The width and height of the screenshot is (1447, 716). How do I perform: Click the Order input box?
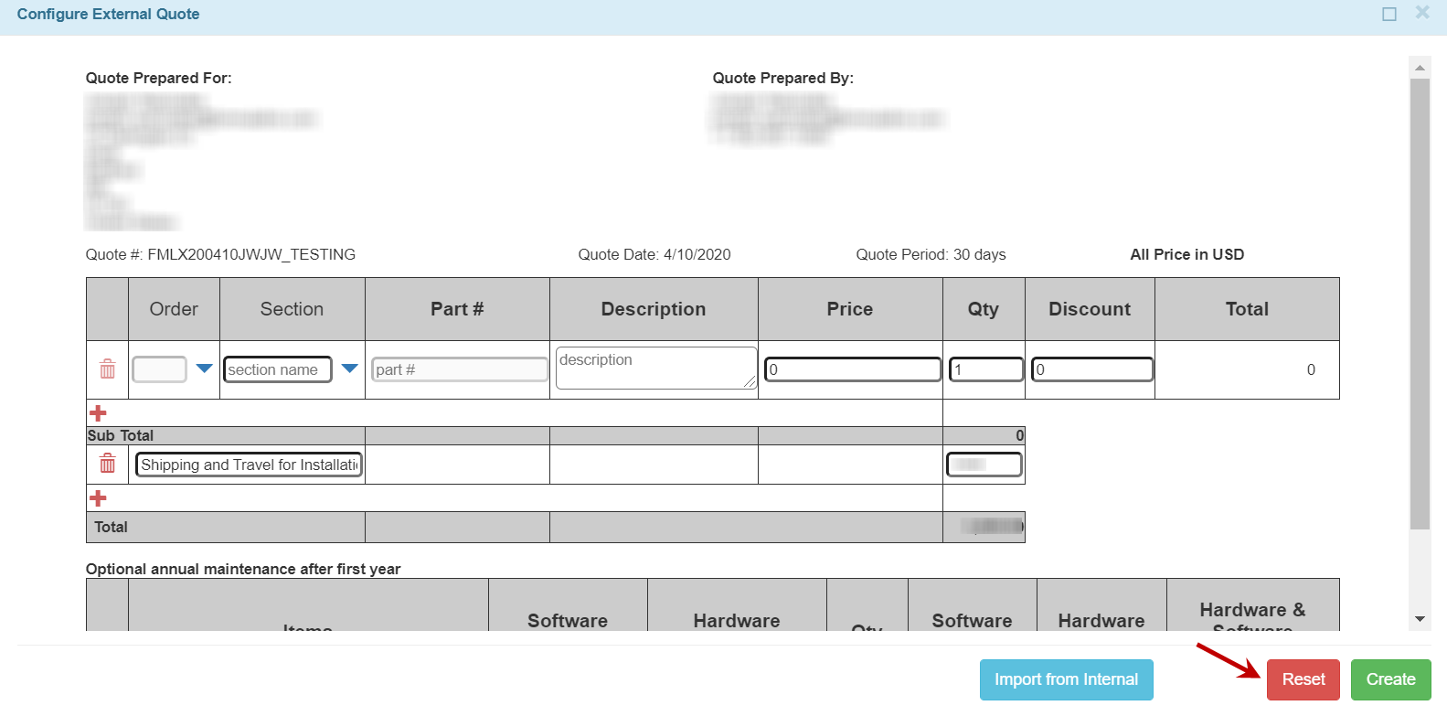[x=159, y=369]
